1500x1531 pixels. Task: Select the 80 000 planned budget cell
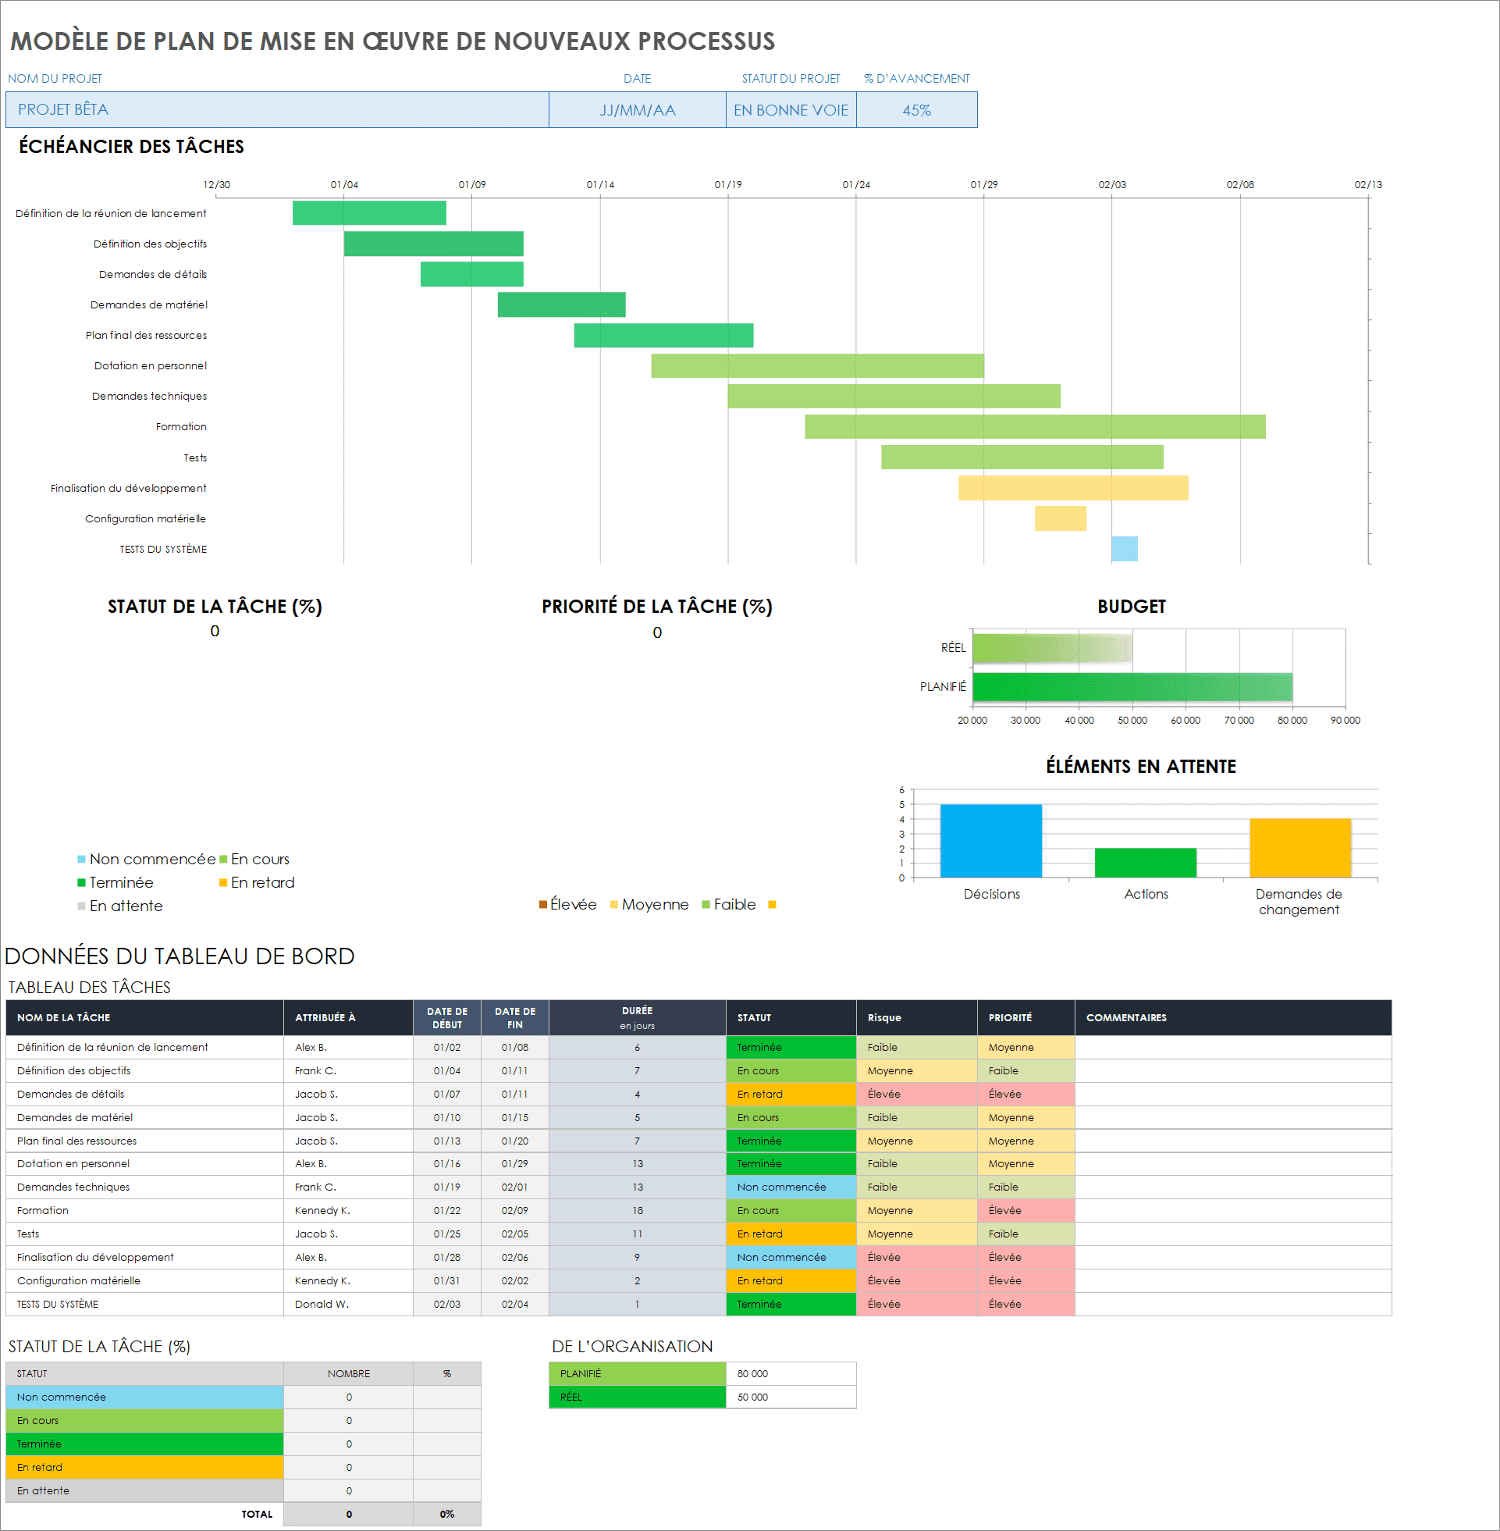coord(790,1373)
